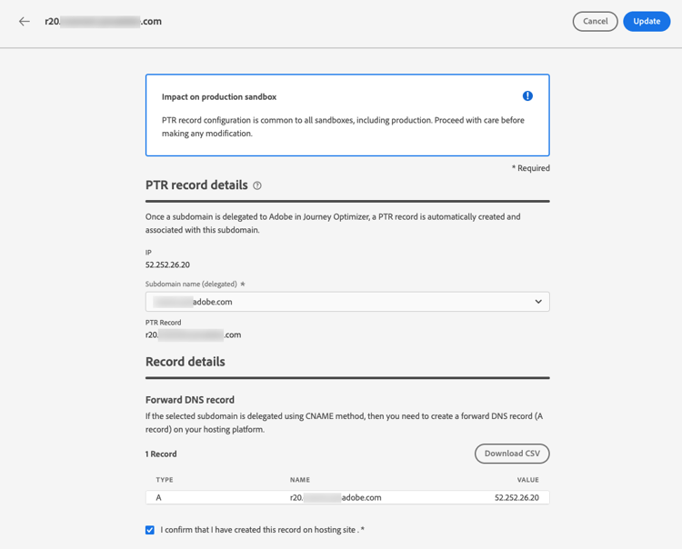Click the VALUE column header
This screenshot has height=549, width=682.
point(528,480)
